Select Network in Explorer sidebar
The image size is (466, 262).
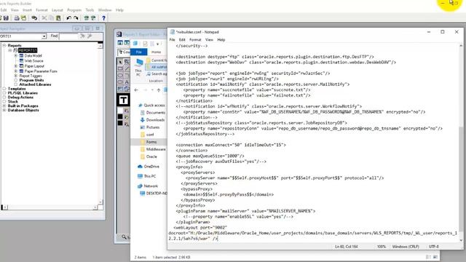point(151,186)
